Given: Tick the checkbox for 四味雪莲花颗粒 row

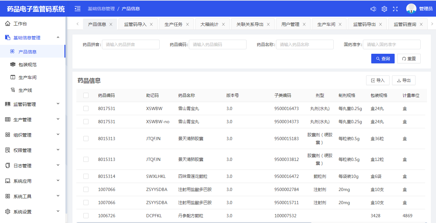Looking at the screenshot, I should 86,176.
